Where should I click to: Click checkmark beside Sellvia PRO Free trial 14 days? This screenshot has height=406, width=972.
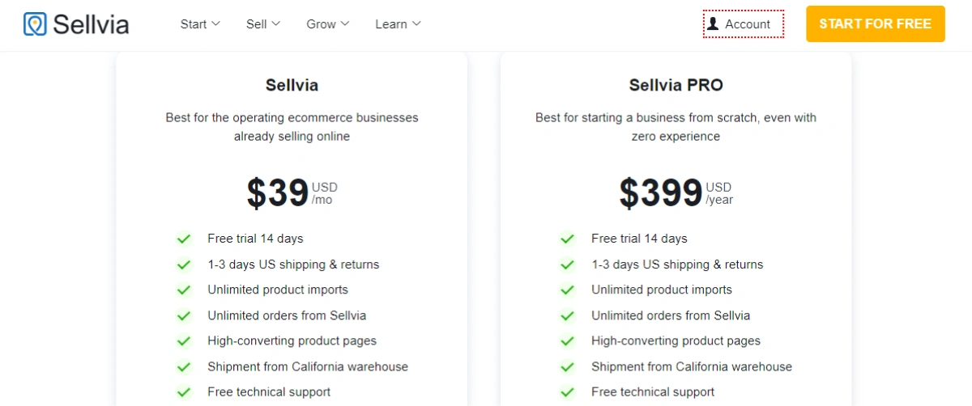[x=568, y=239]
